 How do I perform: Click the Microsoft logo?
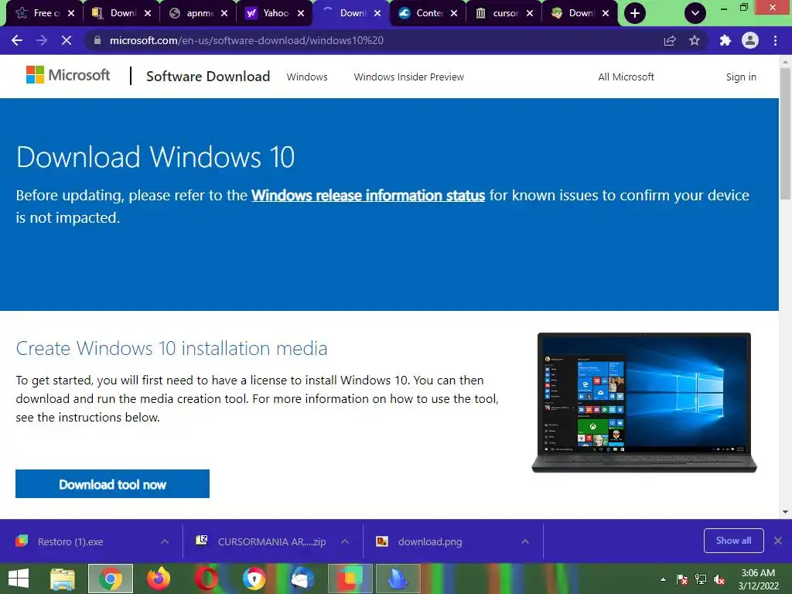68,75
